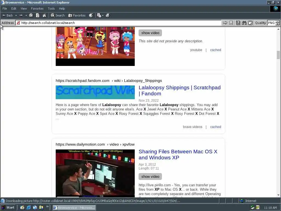Click scratchpad.fandom.com URL text
281x211 pixels.
click(x=82, y=81)
